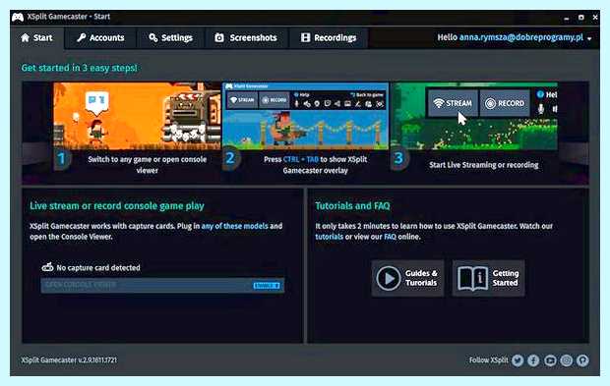Click the 'Tutorials and FAQ' heading

coord(352,206)
